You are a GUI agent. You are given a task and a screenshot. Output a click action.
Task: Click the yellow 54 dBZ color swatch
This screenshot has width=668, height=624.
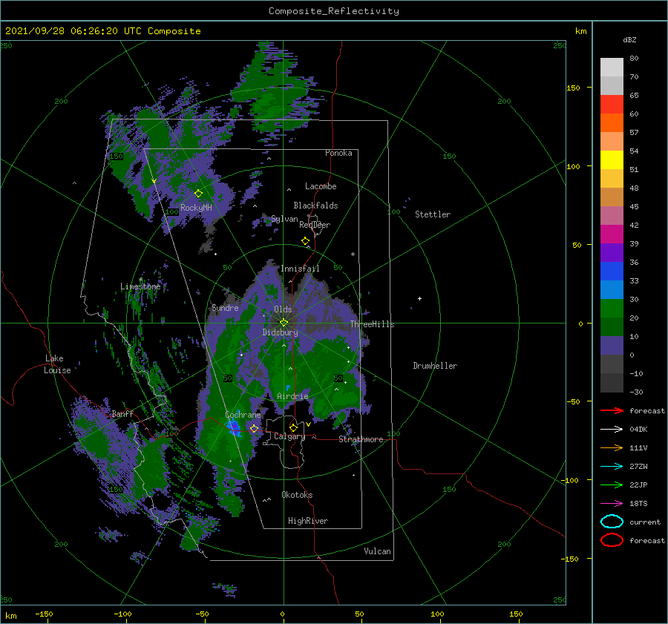point(612,160)
